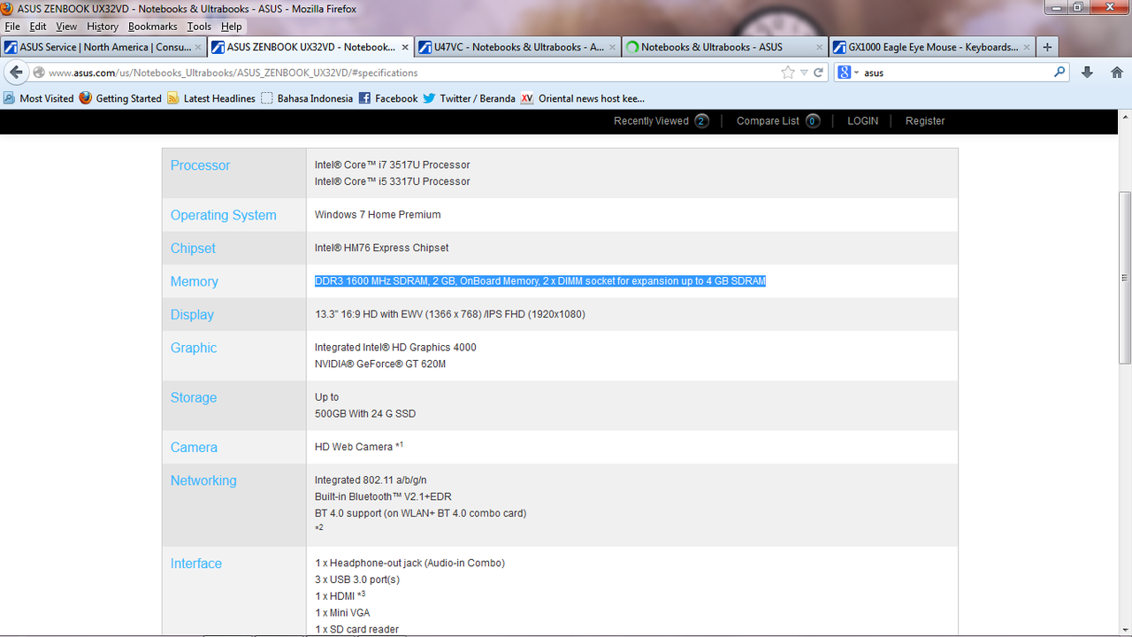Open the File menu
This screenshot has width=1132, height=637.
pyautogui.click(x=12, y=27)
